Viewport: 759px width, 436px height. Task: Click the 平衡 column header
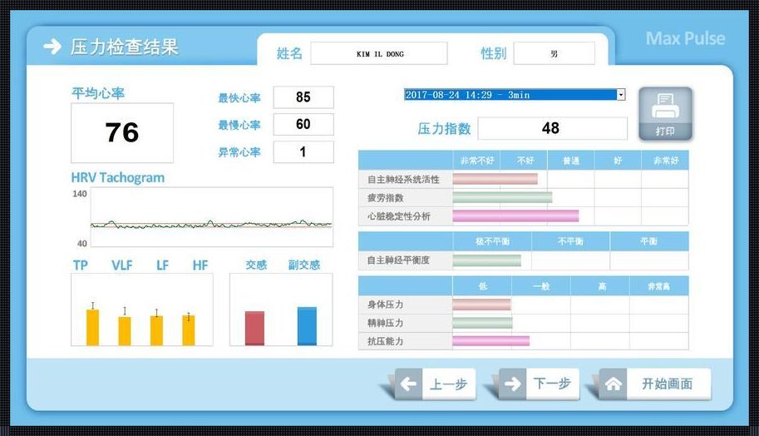point(648,241)
